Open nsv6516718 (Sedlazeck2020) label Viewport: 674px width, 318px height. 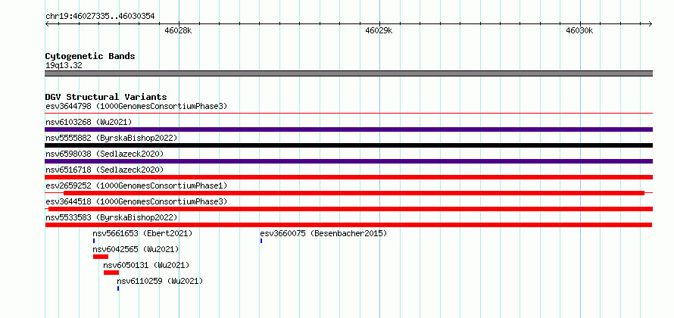[x=105, y=170]
